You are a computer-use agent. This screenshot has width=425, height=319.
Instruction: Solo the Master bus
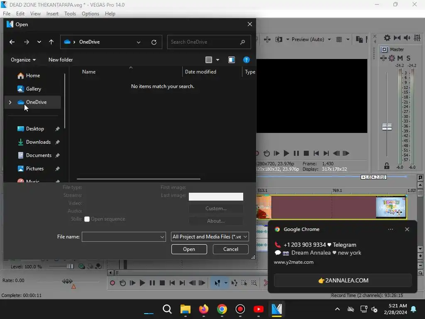pyautogui.click(x=408, y=58)
